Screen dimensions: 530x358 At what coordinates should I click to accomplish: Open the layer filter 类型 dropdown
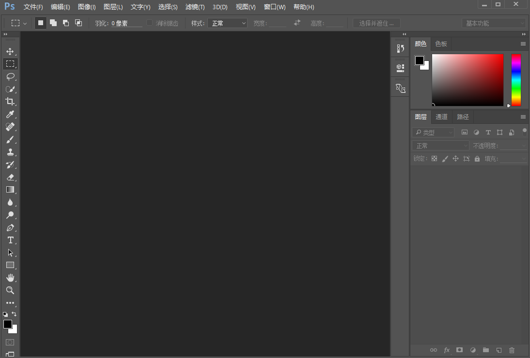(433, 132)
